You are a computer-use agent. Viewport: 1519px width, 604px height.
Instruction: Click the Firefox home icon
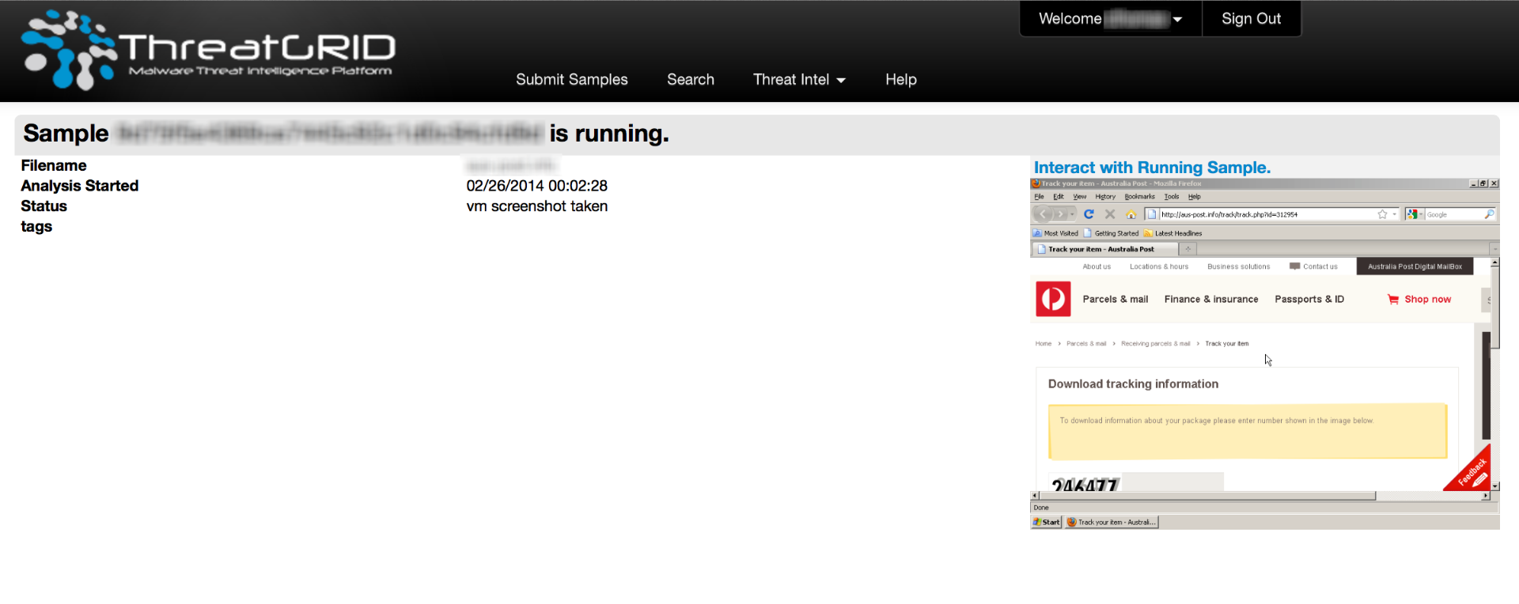click(x=1131, y=214)
